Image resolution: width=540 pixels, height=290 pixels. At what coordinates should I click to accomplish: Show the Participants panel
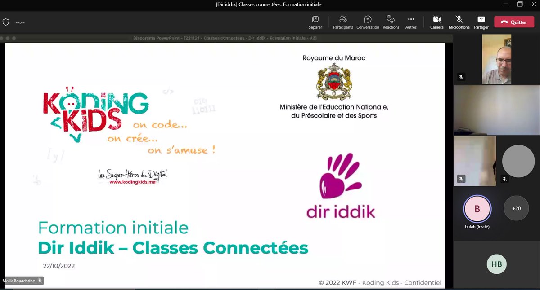(x=343, y=22)
